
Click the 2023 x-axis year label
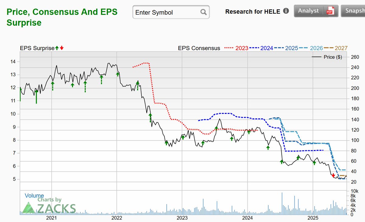tap(182, 218)
